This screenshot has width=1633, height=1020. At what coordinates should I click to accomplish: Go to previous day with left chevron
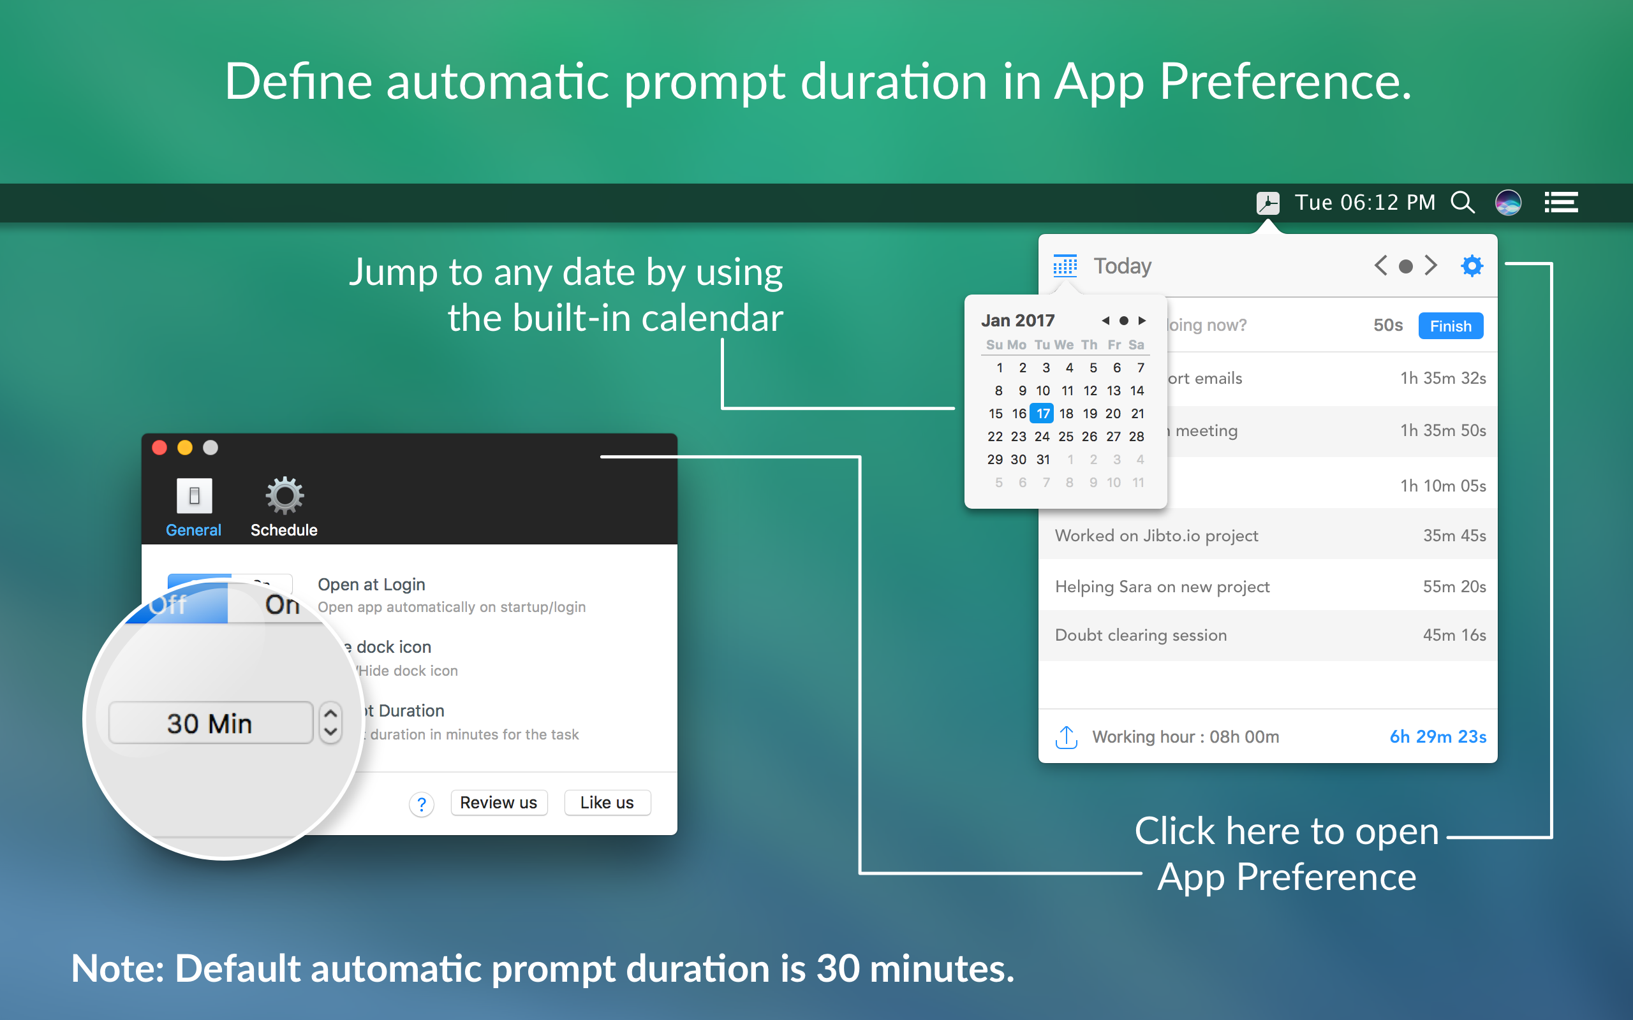click(x=1380, y=266)
